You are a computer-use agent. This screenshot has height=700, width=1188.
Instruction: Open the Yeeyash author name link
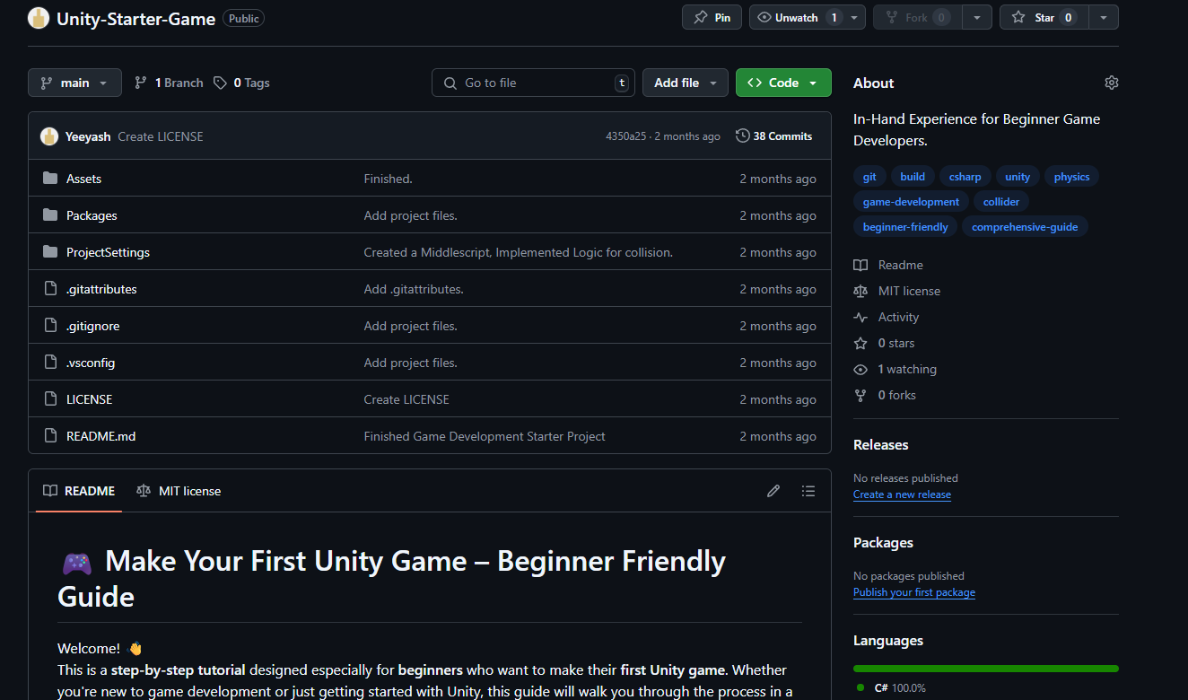coord(88,136)
